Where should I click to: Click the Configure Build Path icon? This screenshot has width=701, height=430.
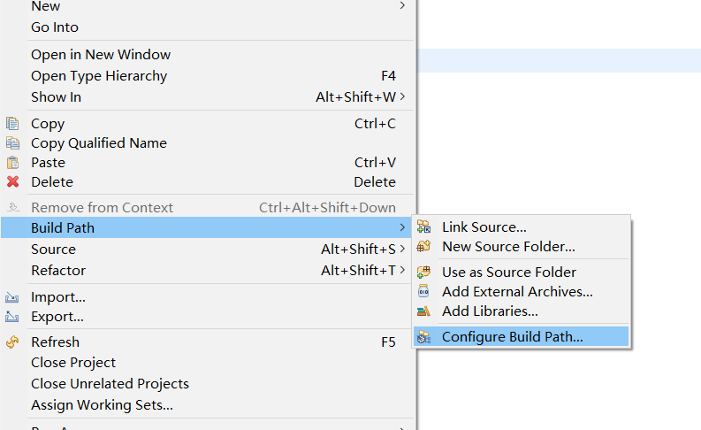coord(424,337)
